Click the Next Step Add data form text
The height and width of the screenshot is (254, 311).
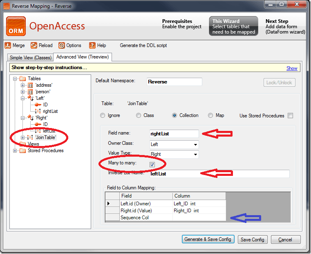click(285, 27)
